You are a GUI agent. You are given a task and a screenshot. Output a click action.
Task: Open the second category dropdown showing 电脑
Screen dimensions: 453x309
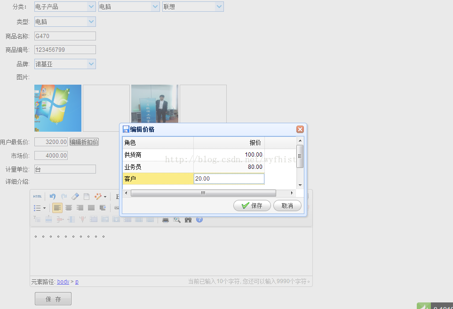(x=155, y=7)
